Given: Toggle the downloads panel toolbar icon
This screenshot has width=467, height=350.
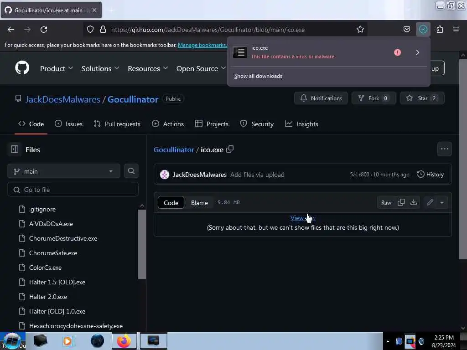Looking at the screenshot, I should (x=423, y=29).
